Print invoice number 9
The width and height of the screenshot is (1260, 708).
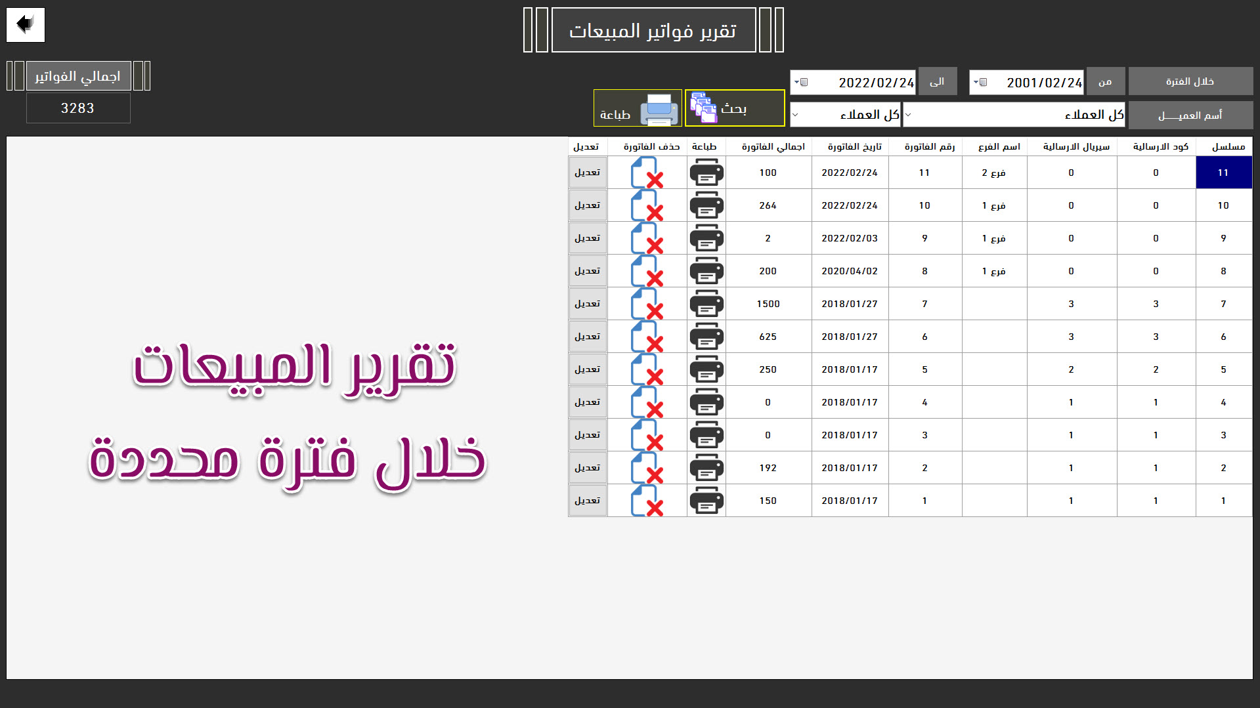[x=706, y=238]
